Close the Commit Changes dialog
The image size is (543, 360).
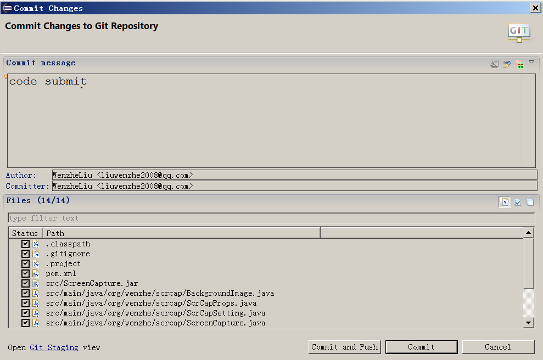[x=535, y=8]
